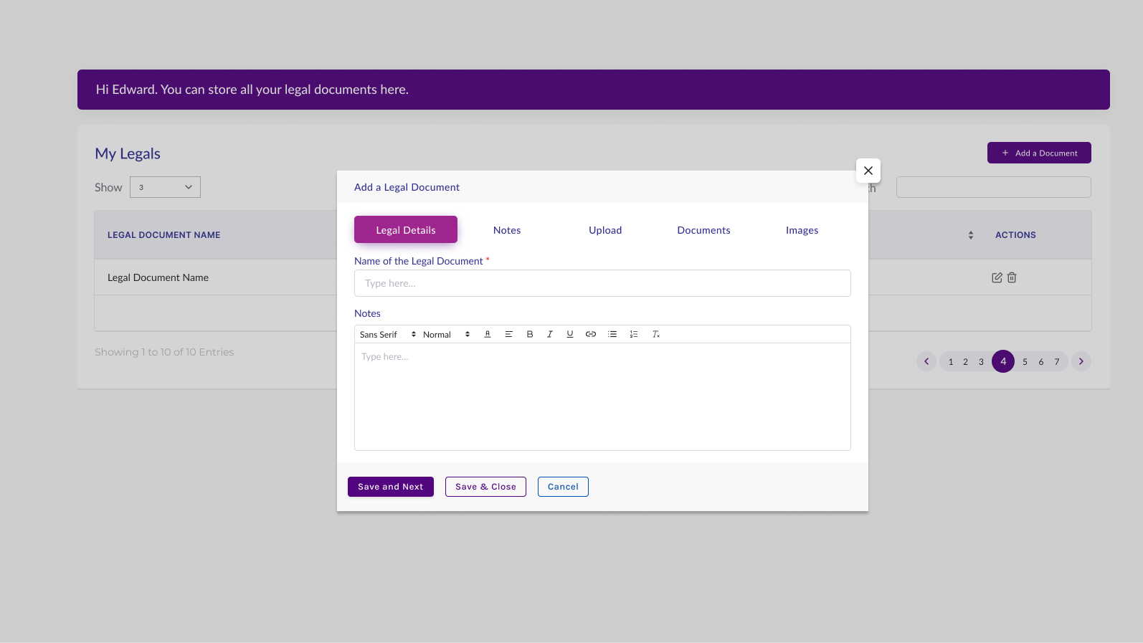The width and height of the screenshot is (1143, 643).
Task: Click the Save and Next button
Action: click(391, 487)
